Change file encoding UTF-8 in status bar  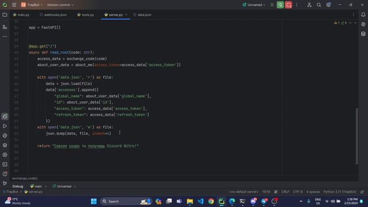[298, 191]
